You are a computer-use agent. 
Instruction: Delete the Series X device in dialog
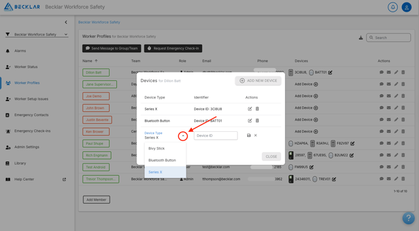[257, 109]
